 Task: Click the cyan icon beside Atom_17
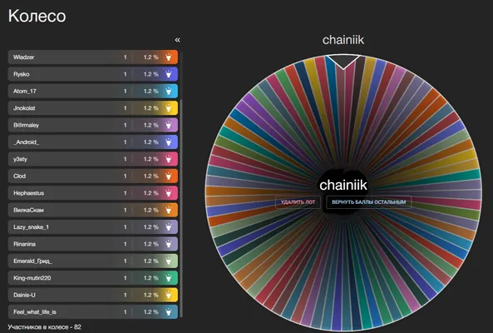tap(169, 92)
